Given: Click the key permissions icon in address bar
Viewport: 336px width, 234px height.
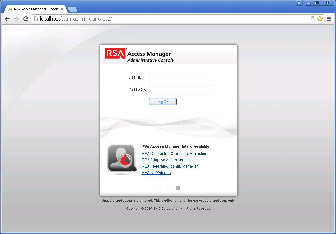Looking at the screenshot, I should [312, 19].
